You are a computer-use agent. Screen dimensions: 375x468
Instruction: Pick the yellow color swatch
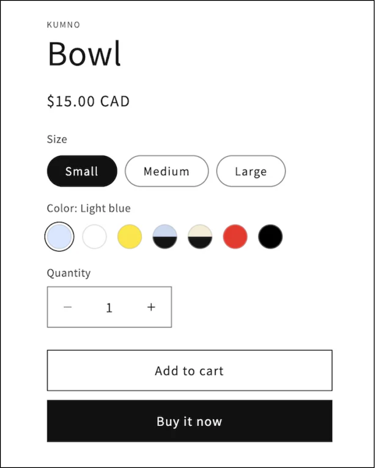click(129, 237)
